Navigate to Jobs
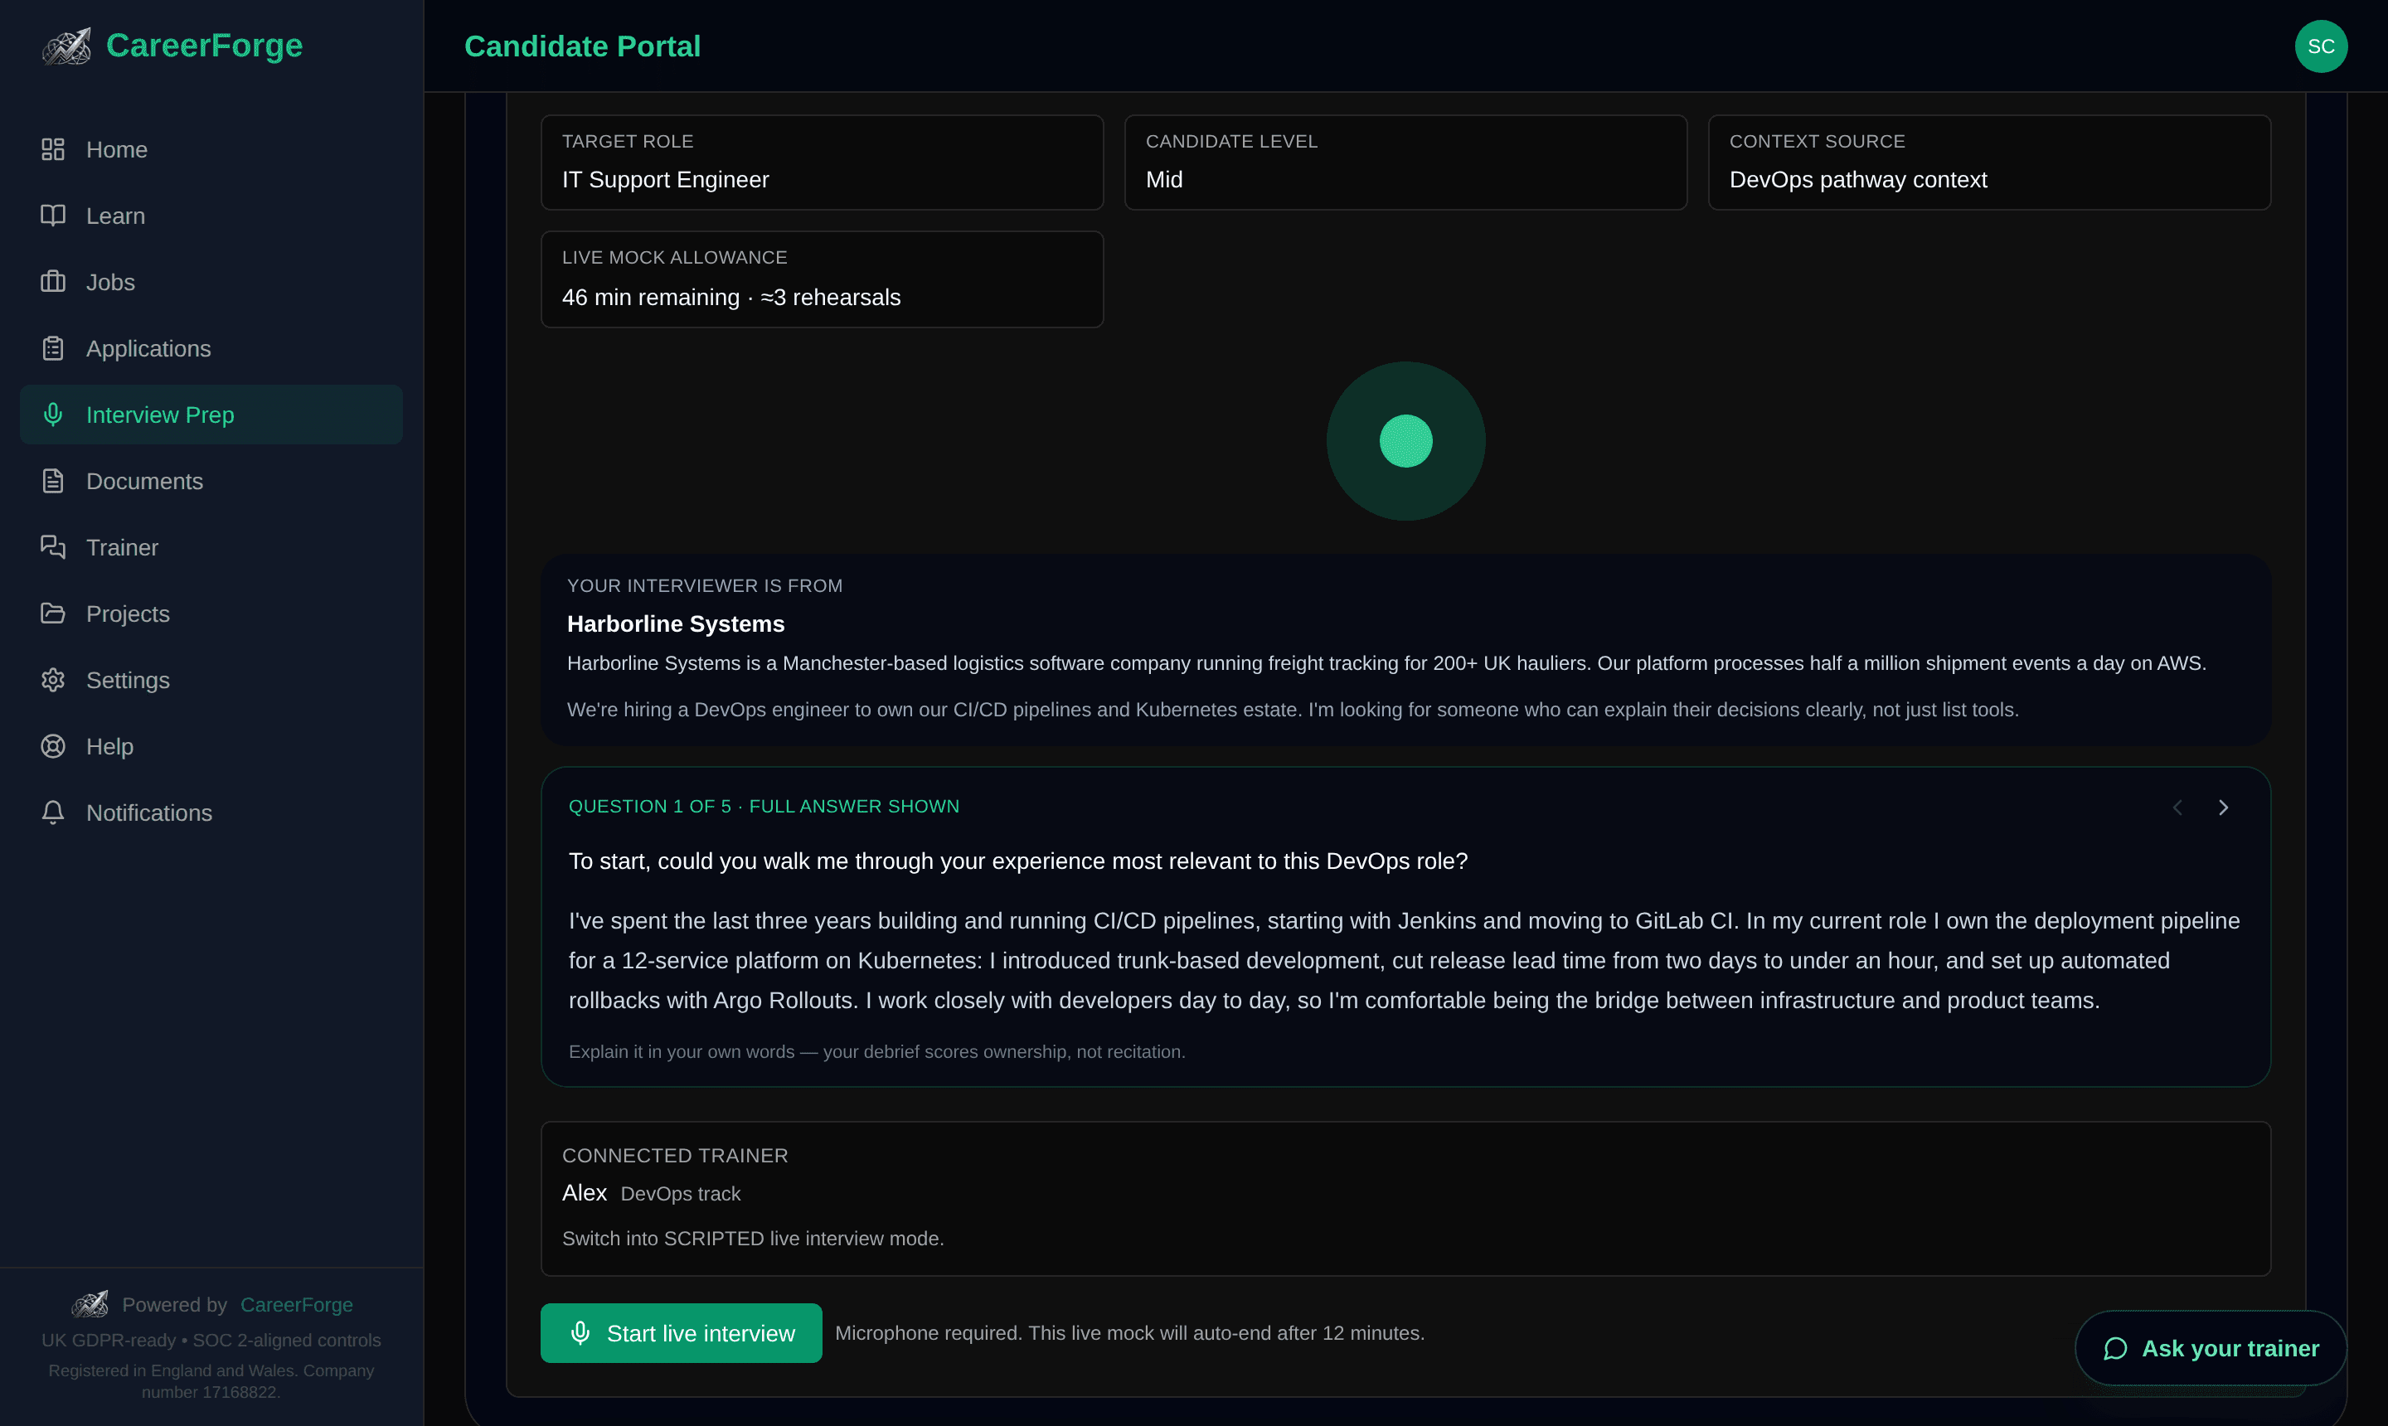2388x1426 pixels. [x=211, y=283]
